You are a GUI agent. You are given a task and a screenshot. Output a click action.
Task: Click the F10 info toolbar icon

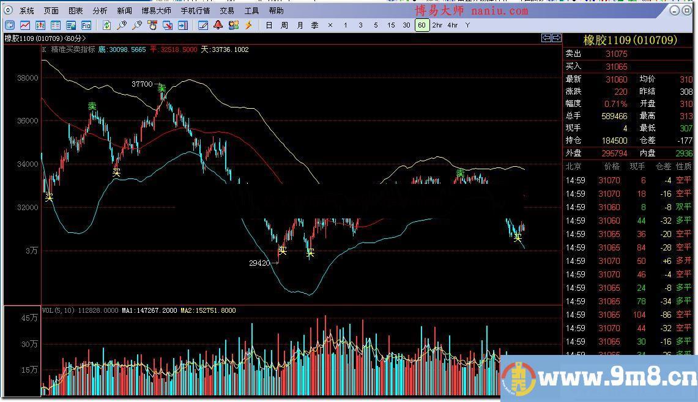point(86,25)
